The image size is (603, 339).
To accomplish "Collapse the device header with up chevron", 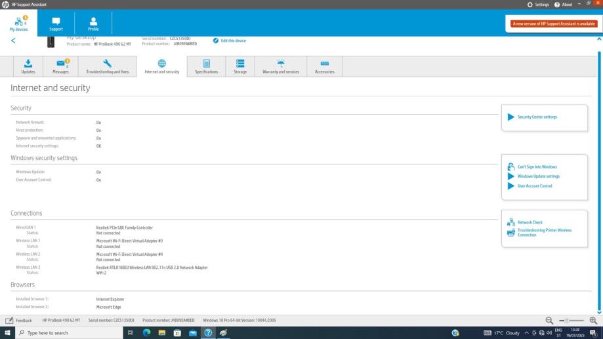I will point(599,39).
